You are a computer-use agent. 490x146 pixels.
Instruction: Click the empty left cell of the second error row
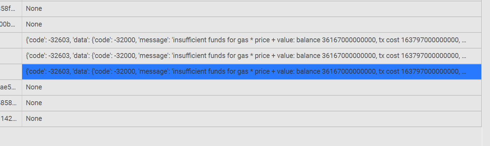click(11, 56)
